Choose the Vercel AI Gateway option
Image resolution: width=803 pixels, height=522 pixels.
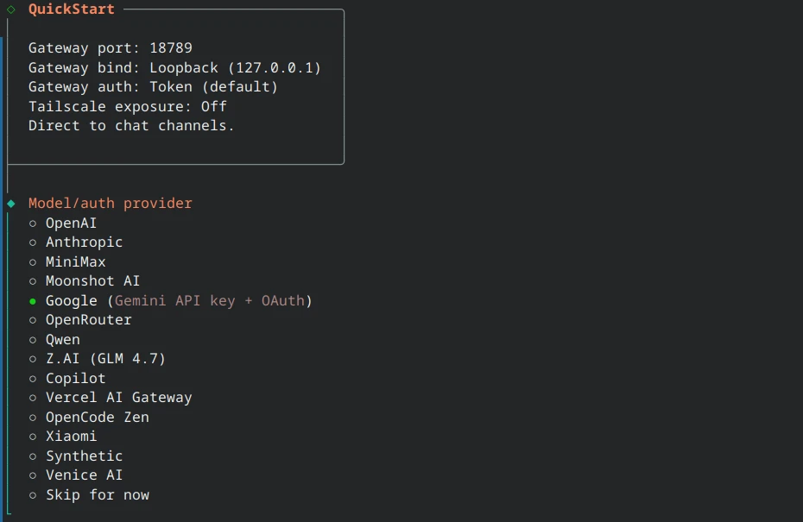click(118, 397)
